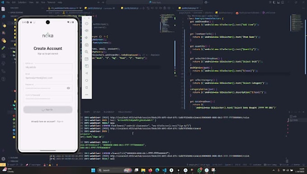Viewport: 307px width, 174px height.
Task: Show password with eye icon
Action: (68, 88)
